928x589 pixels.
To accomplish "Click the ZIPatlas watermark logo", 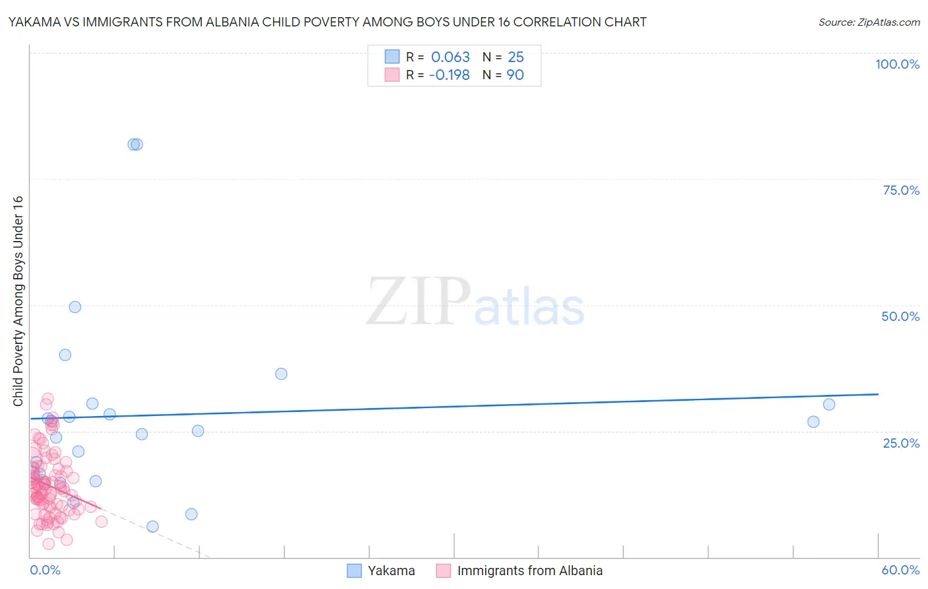I will (475, 302).
